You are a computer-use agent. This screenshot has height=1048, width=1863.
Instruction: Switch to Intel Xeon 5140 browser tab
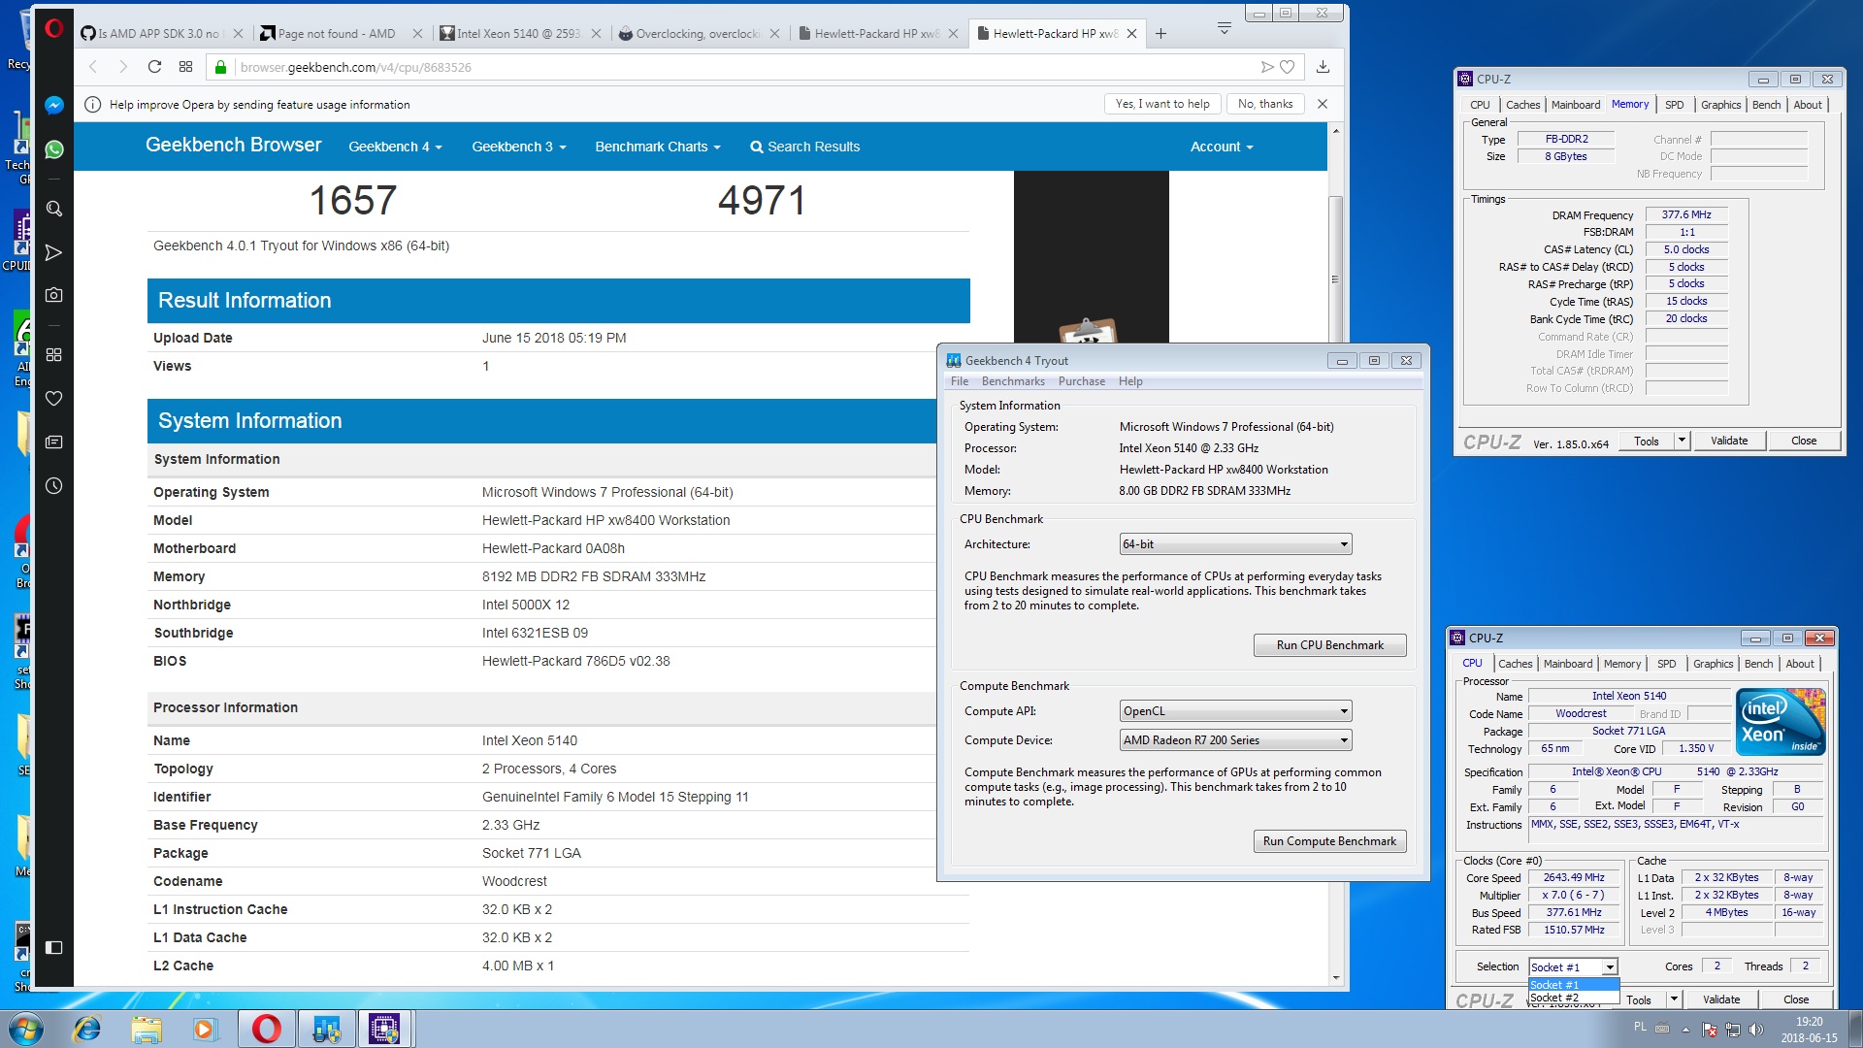[518, 33]
